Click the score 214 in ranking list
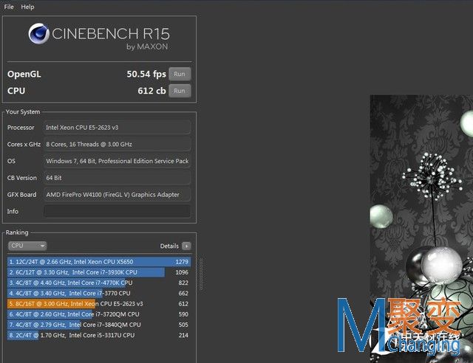The width and height of the screenshot is (473, 363). click(183, 335)
